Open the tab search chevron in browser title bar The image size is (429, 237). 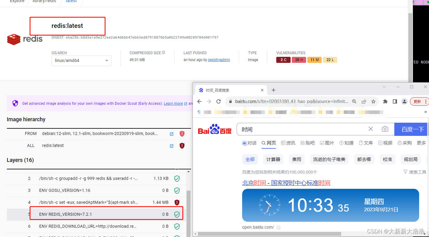pyautogui.click(x=384, y=87)
